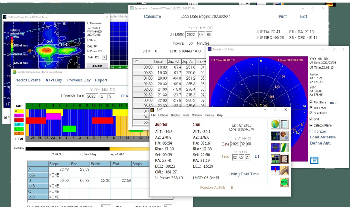The image size is (350, 207).
Task: Open the green-striped yearly visibility icon
Action: click(284, 147)
